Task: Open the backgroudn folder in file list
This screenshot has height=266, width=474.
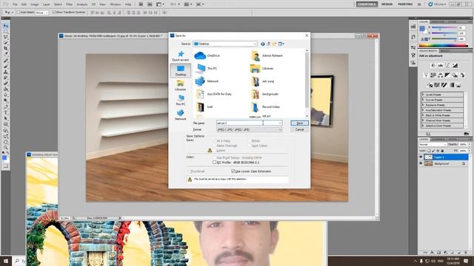Action: pos(264,94)
